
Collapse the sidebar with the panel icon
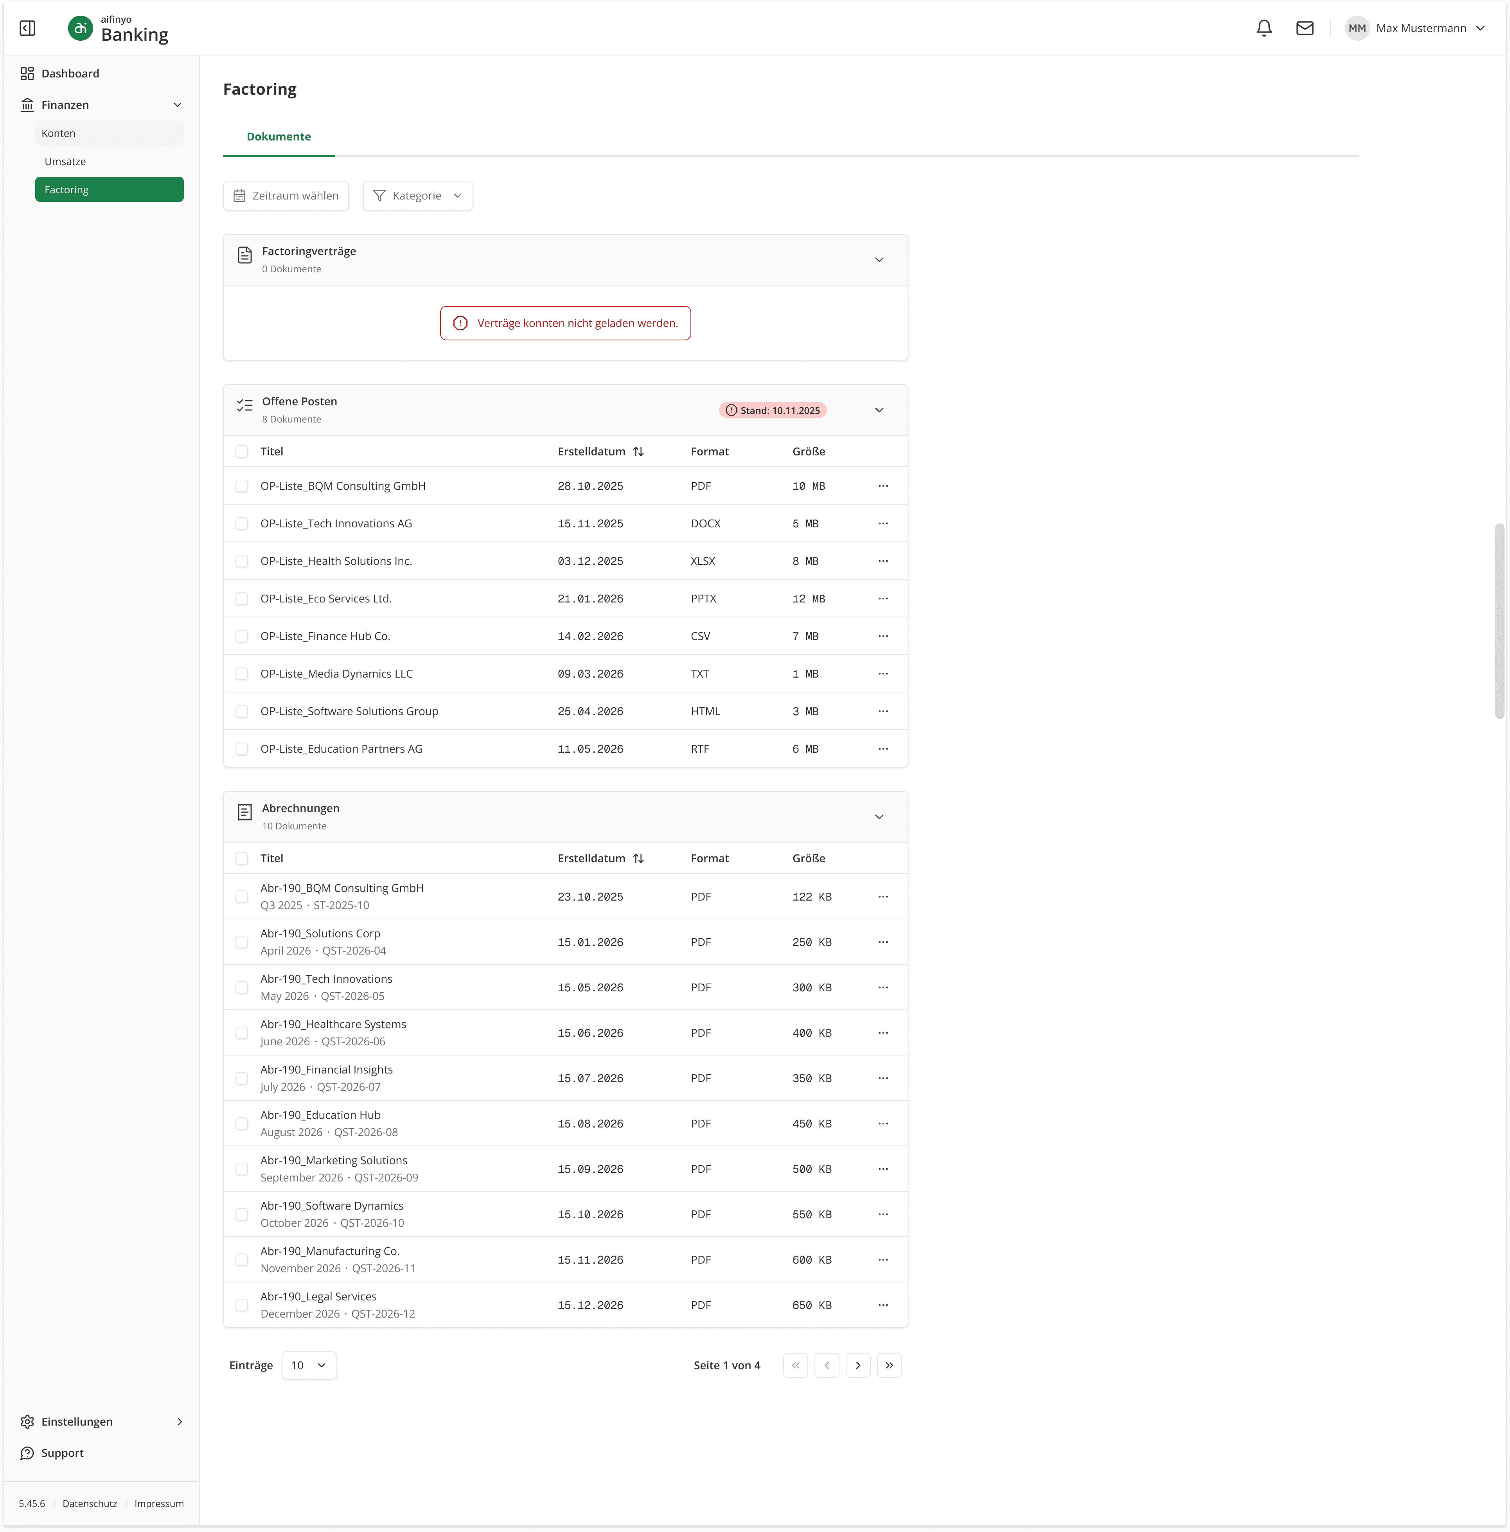(x=27, y=29)
